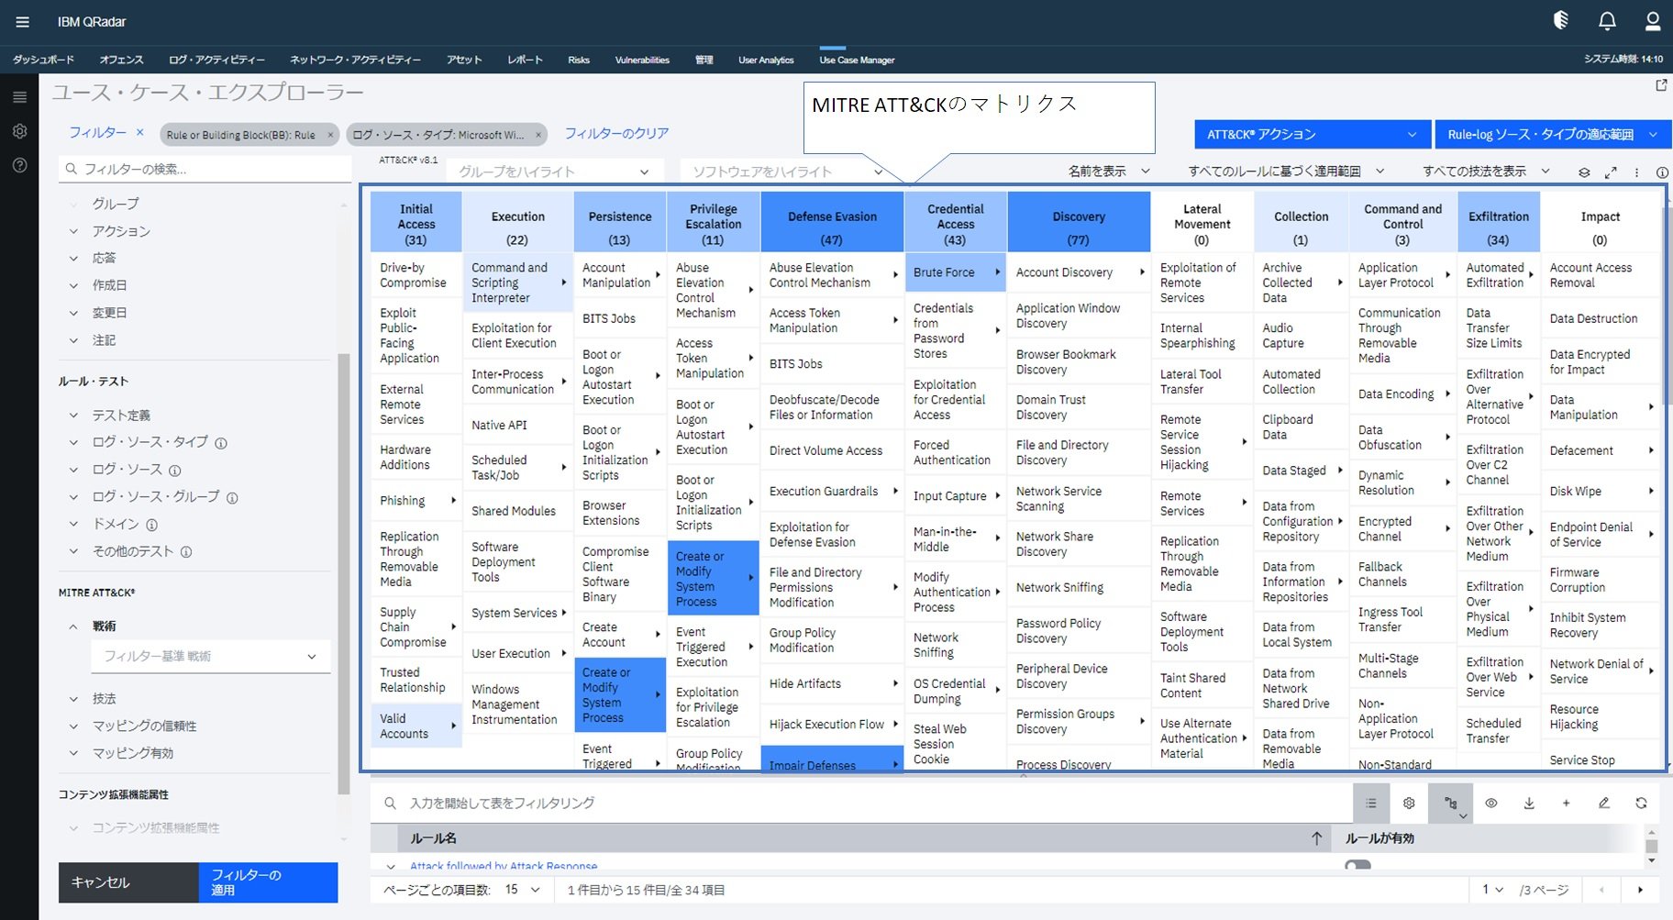The width and height of the screenshot is (1673, 920).
Task: Switch to the アセット tab
Action: (x=464, y=60)
